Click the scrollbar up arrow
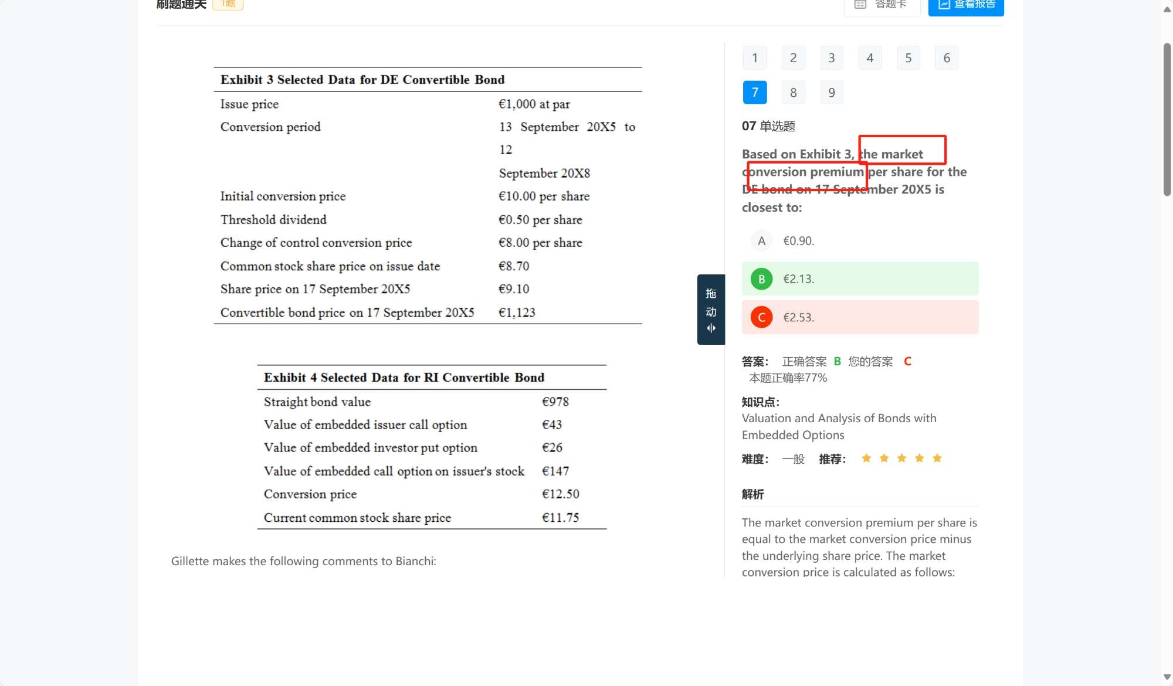Viewport: 1173px width, 686px height. (x=1167, y=9)
